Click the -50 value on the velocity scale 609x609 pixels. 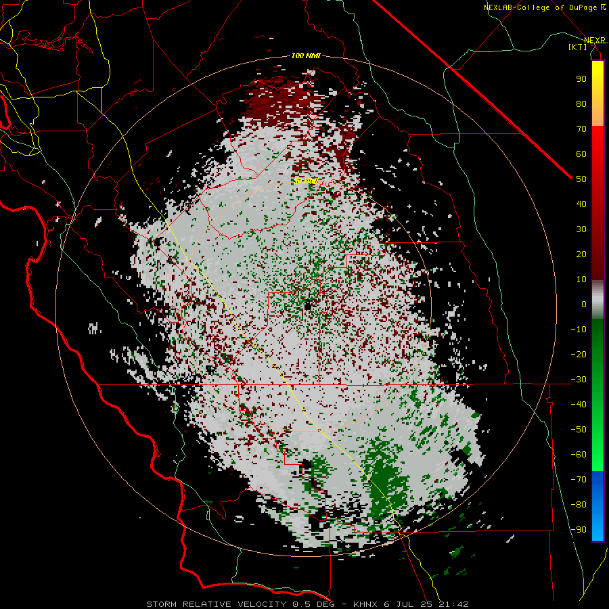579,430
